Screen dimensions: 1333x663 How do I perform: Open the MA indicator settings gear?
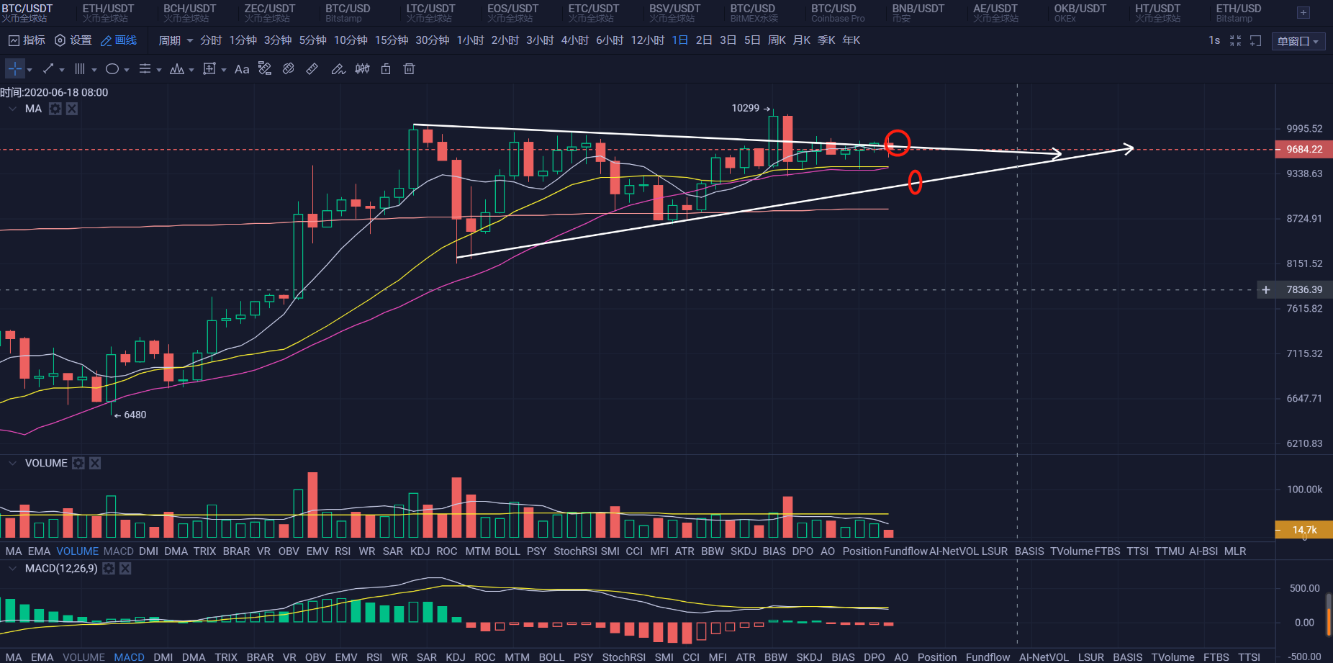pyautogui.click(x=55, y=109)
